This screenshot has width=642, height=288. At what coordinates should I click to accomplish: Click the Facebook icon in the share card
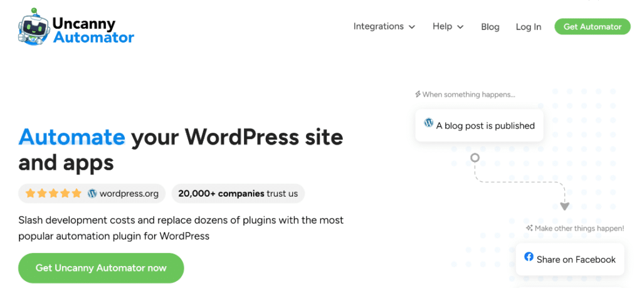click(x=529, y=257)
